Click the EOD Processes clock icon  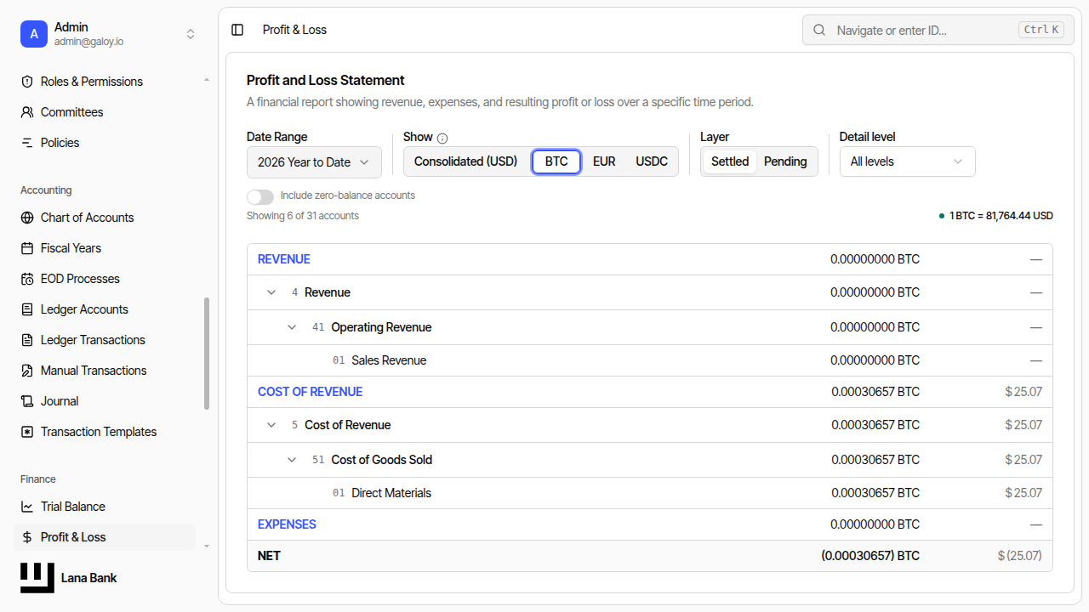click(27, 279)
